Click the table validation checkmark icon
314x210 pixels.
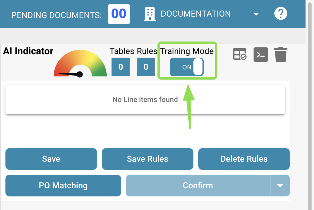(x=239, y=55)
